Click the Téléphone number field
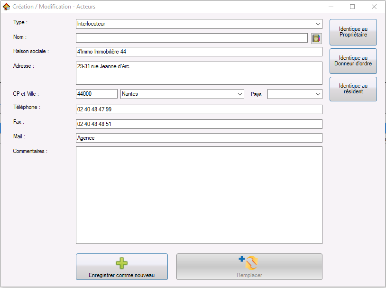 (199, 109)
